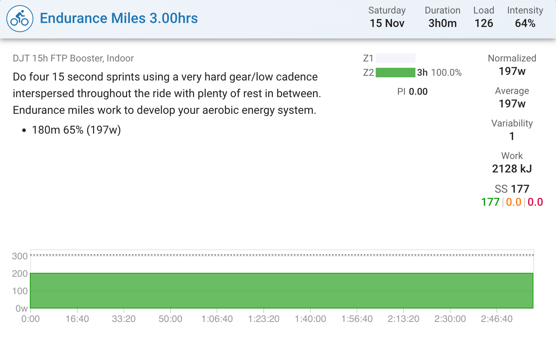Viewport: 556px width, 337px height.
Task: Click the empty Z1 zone bar
Action: tap(395, 59)
